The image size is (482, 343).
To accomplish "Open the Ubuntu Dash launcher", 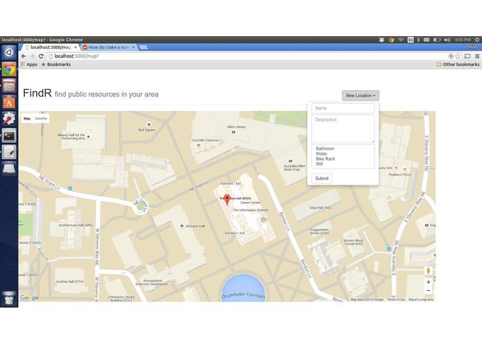I will 9,53.
